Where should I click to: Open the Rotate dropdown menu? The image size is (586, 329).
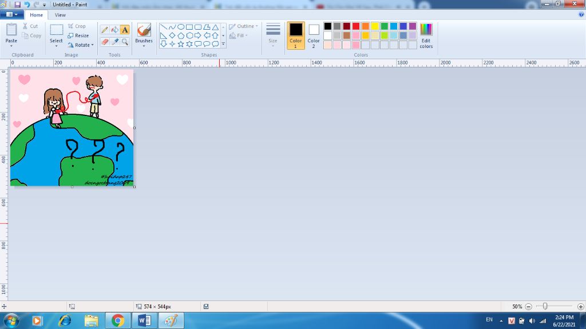[x=81, y=45]
